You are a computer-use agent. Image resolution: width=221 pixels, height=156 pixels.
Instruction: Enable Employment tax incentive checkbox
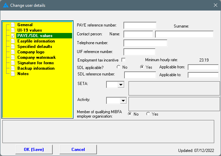123,60
